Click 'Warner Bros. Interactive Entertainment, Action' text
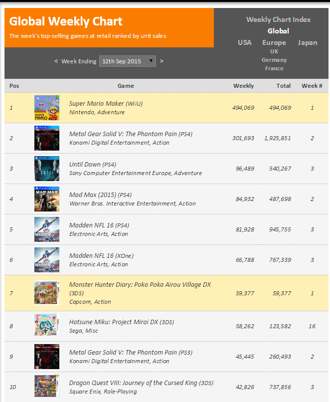 133,203
